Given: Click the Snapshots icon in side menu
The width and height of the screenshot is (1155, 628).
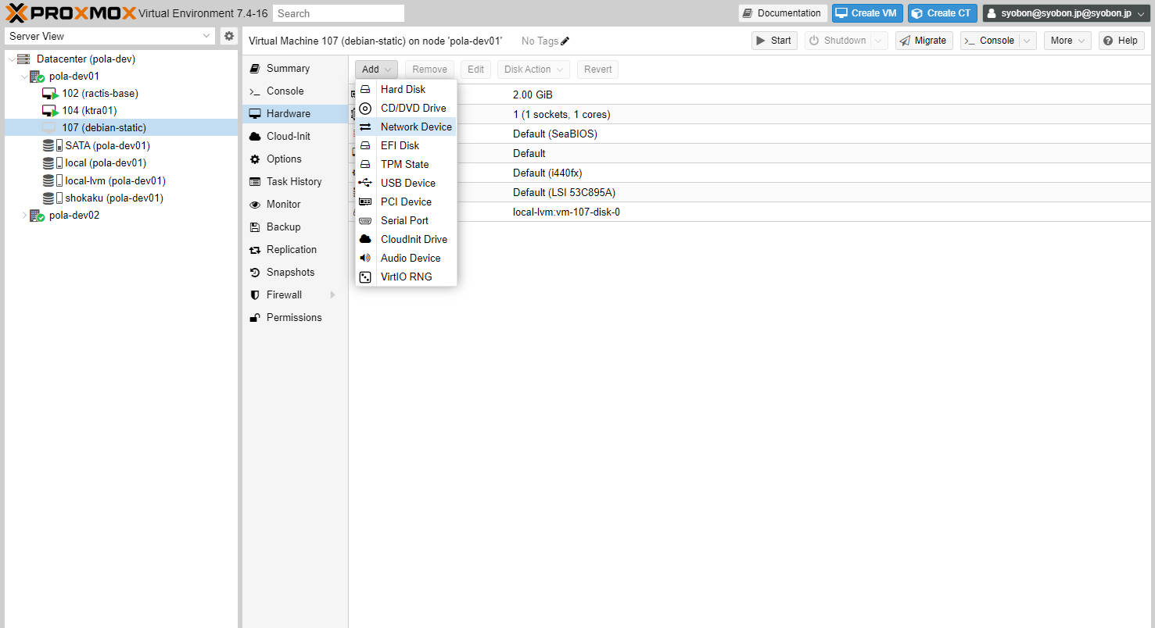Looking at the screenshot, I should coord(254,273).
